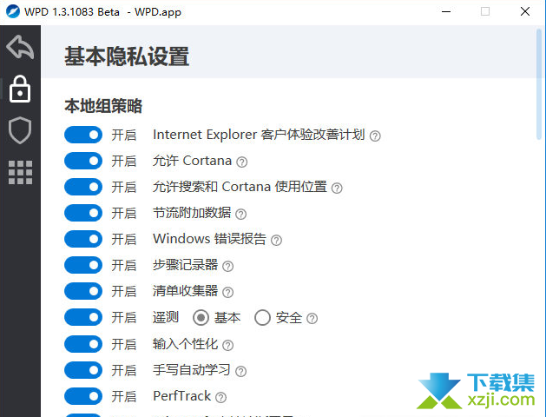Click the Internet Explorer 客户体验改善计划 label
The image size is (546, 417).
[259, 135]
